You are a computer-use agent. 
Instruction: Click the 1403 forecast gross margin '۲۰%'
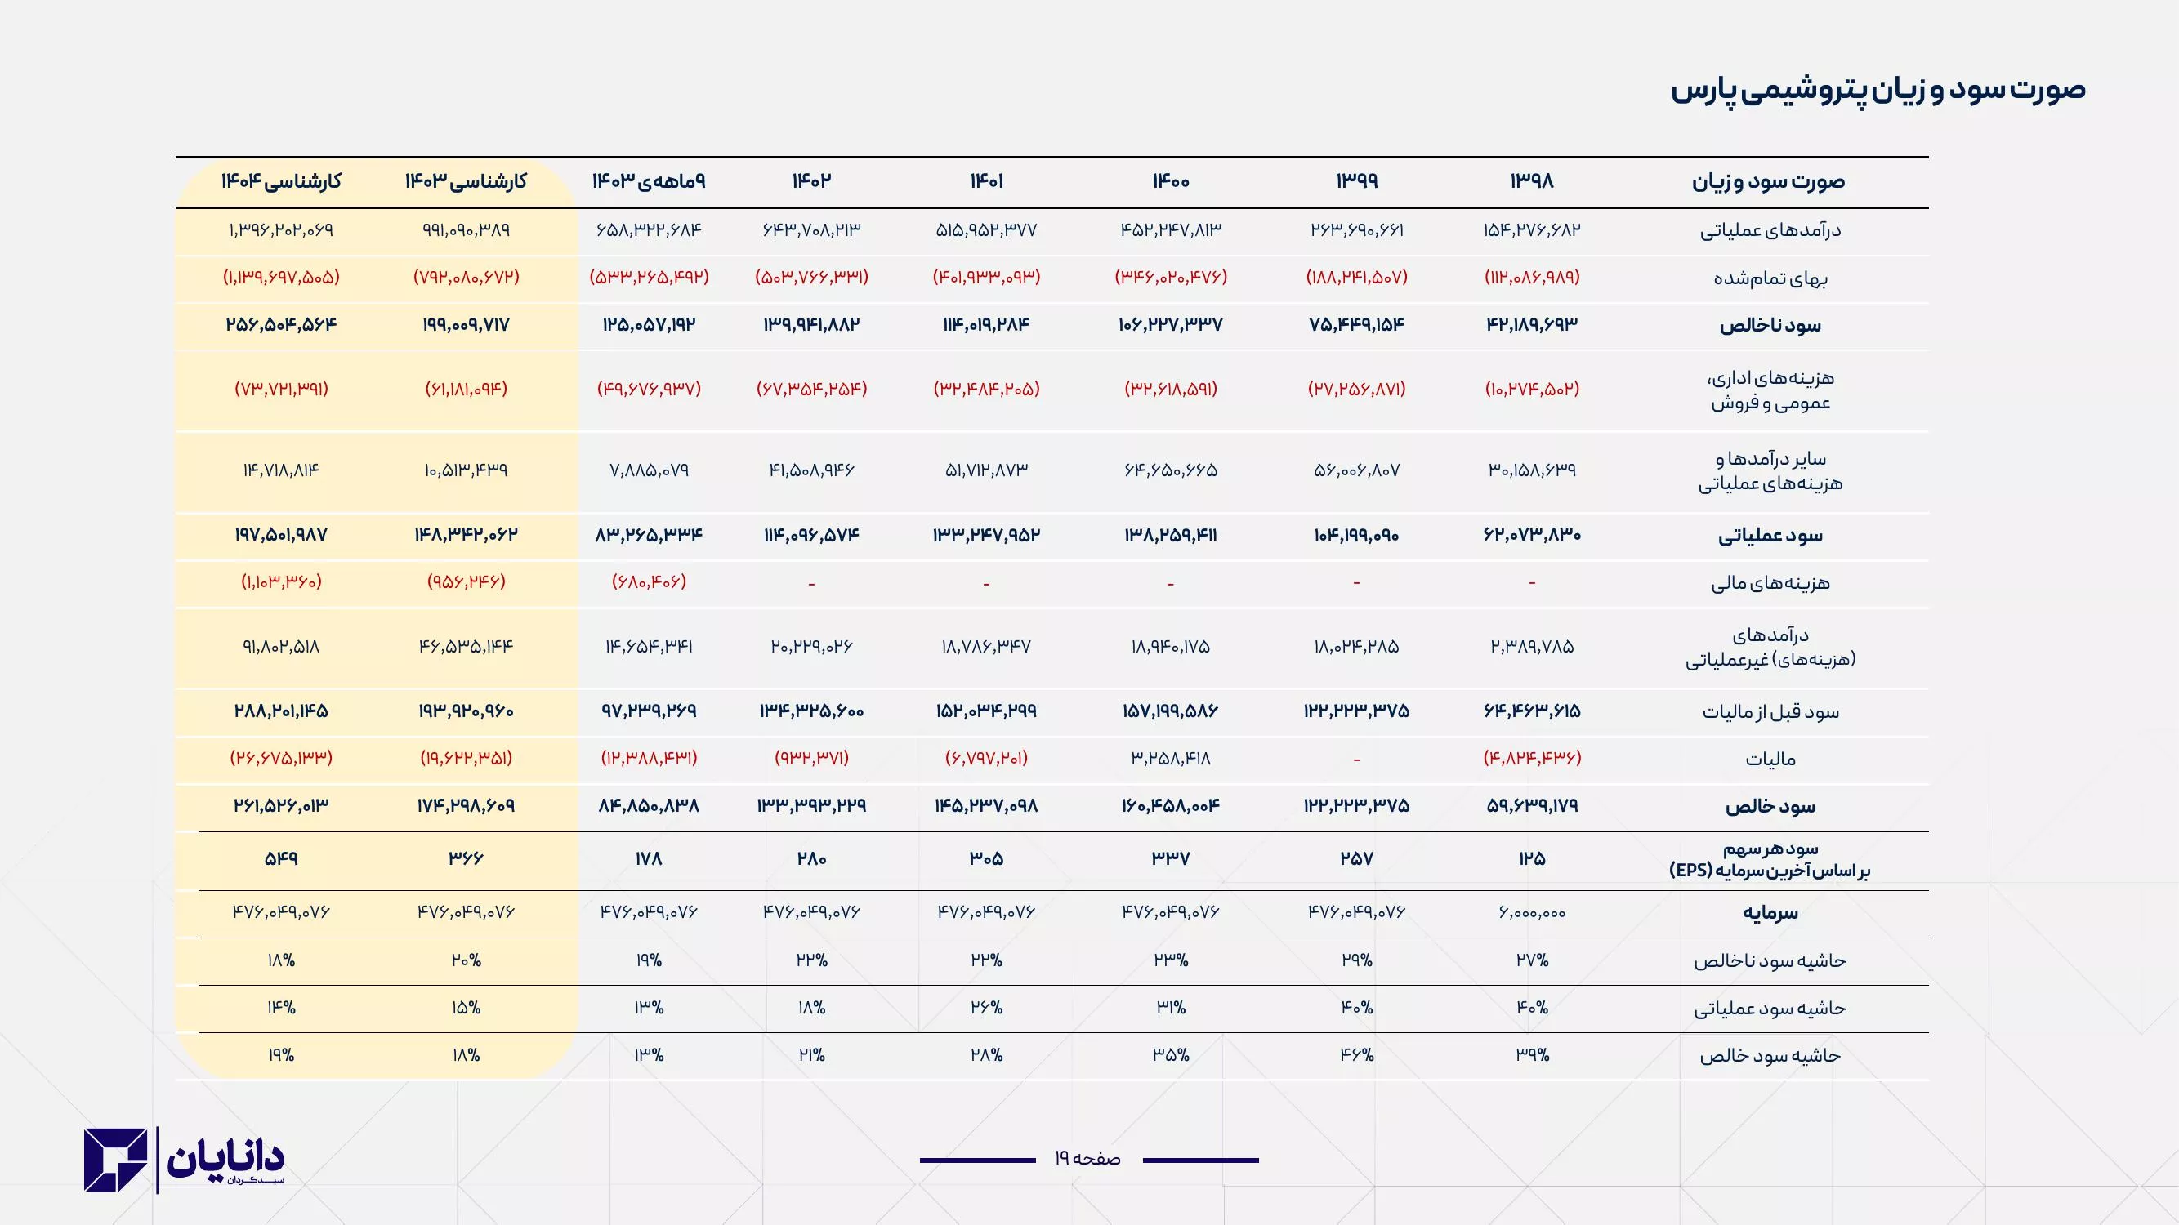[x=466, y=960]
